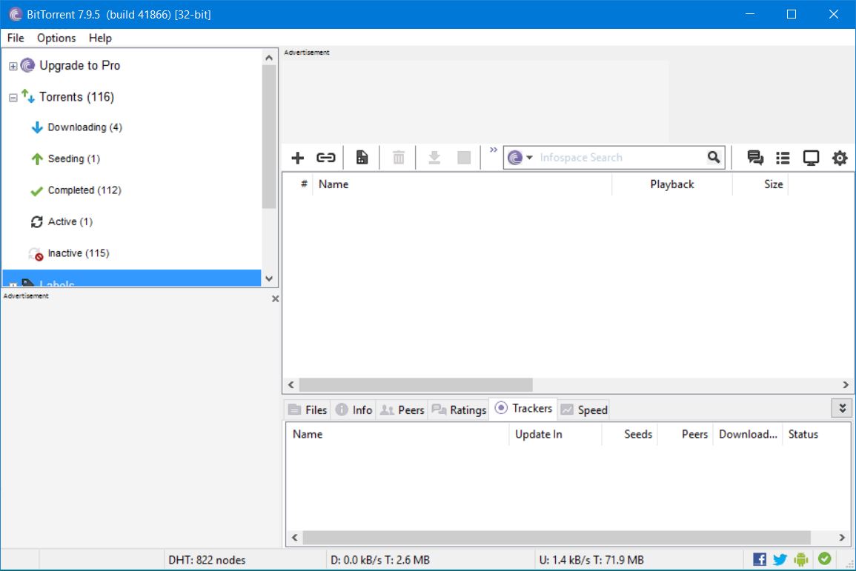Click the sidebar scroll down arrow
This screenshot has width=856, height=571.
click(268, 278)
